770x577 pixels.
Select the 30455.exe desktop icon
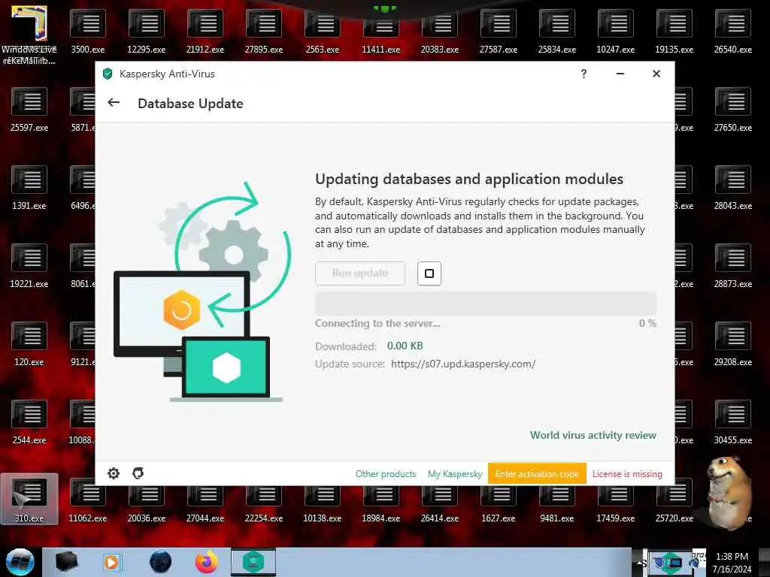click(732, 422)
